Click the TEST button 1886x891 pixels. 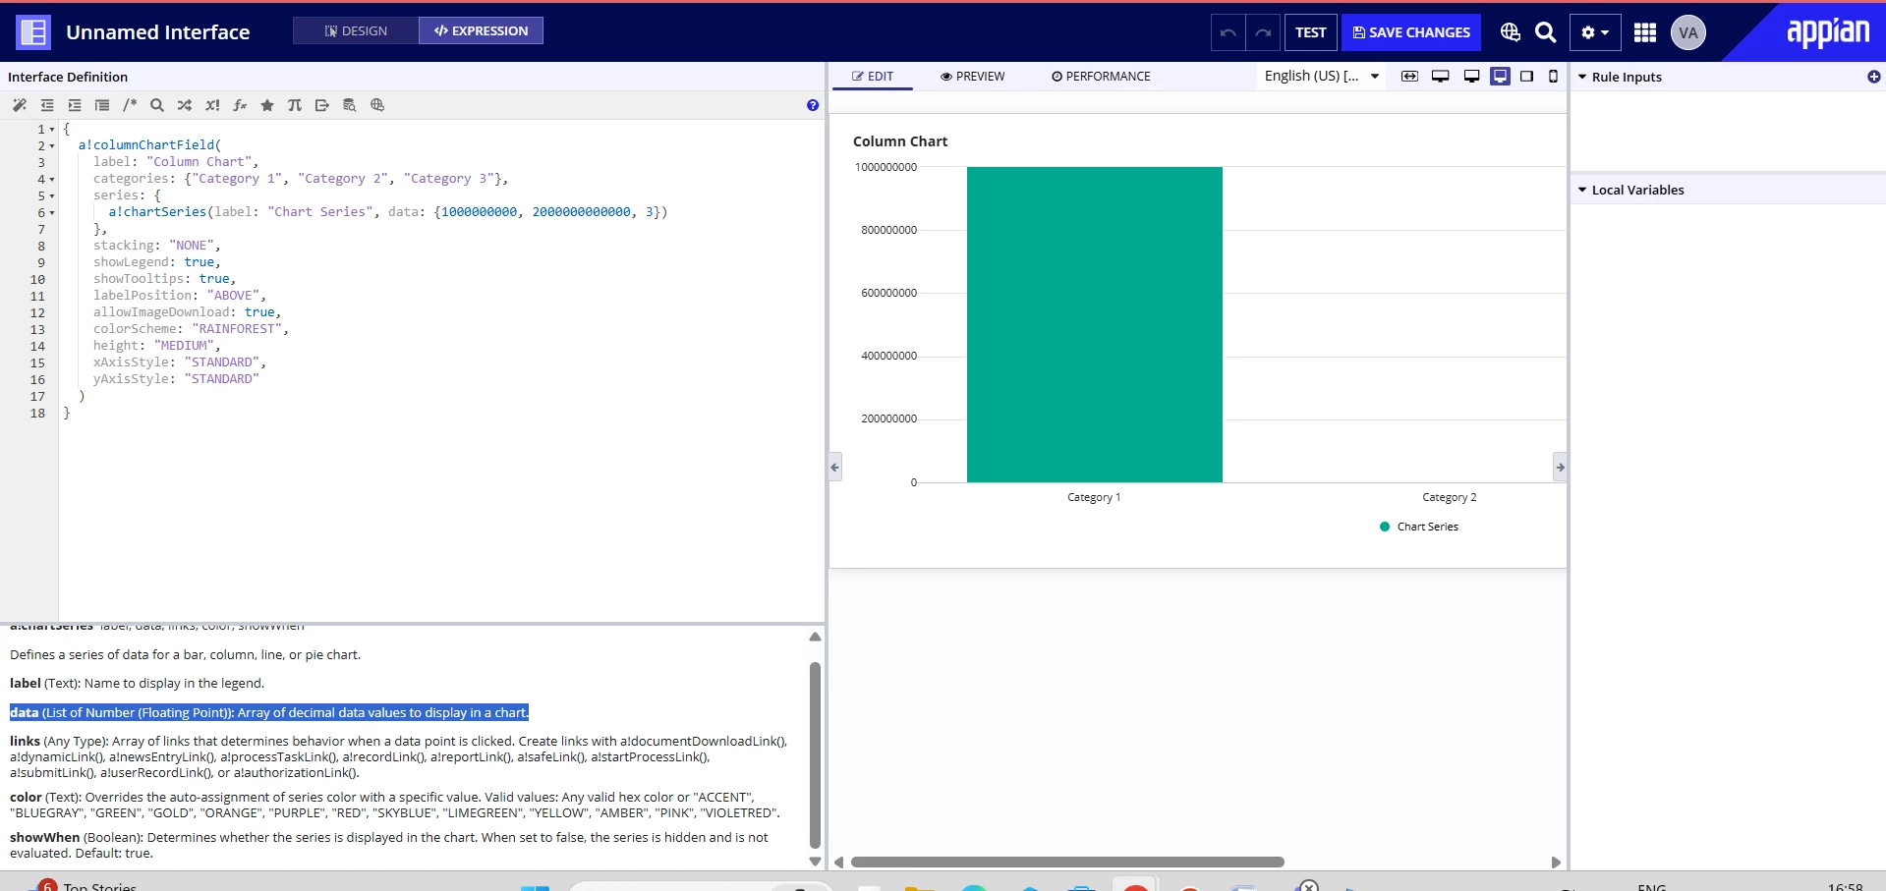[x=1310, y=32]
